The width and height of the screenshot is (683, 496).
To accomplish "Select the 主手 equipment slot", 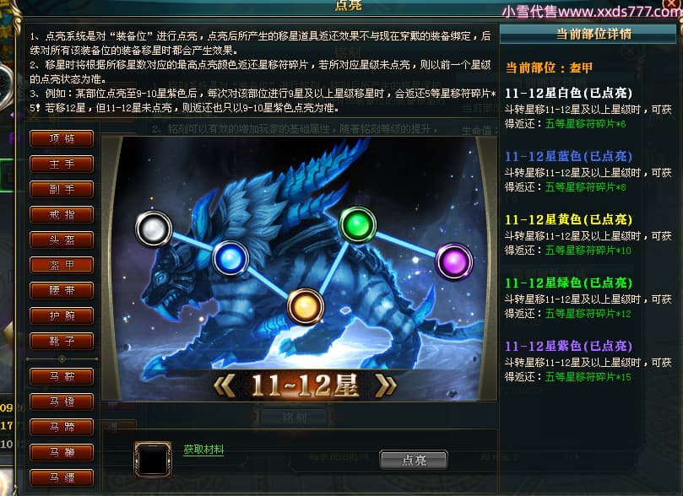I will point(62,164).
